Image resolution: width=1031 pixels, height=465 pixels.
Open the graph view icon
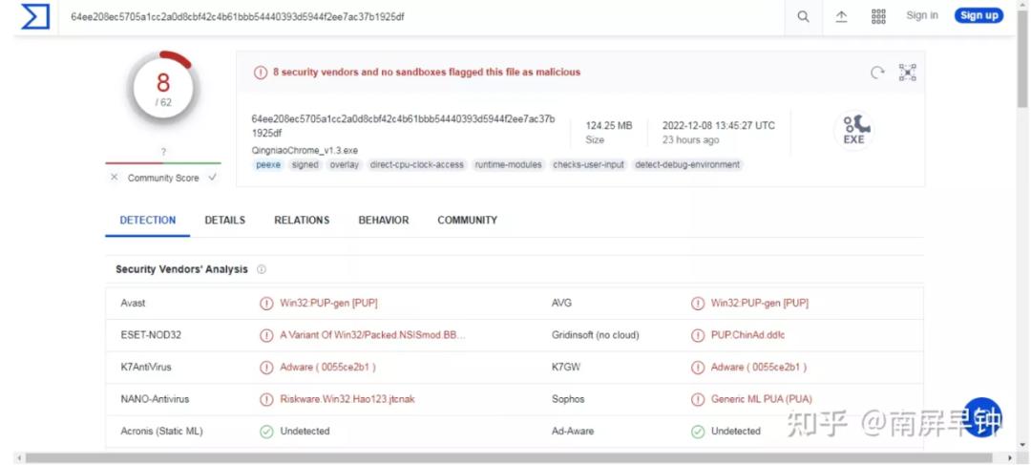[x=907, y=73]
